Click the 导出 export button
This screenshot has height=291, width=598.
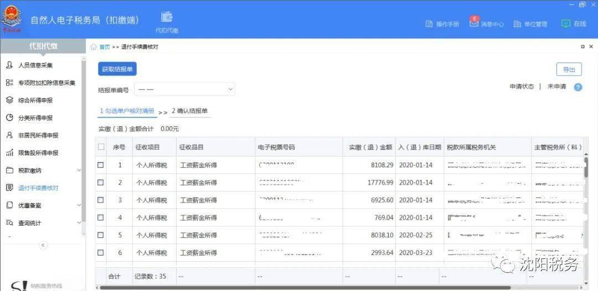pyautogui.click(x=569, y=70)
